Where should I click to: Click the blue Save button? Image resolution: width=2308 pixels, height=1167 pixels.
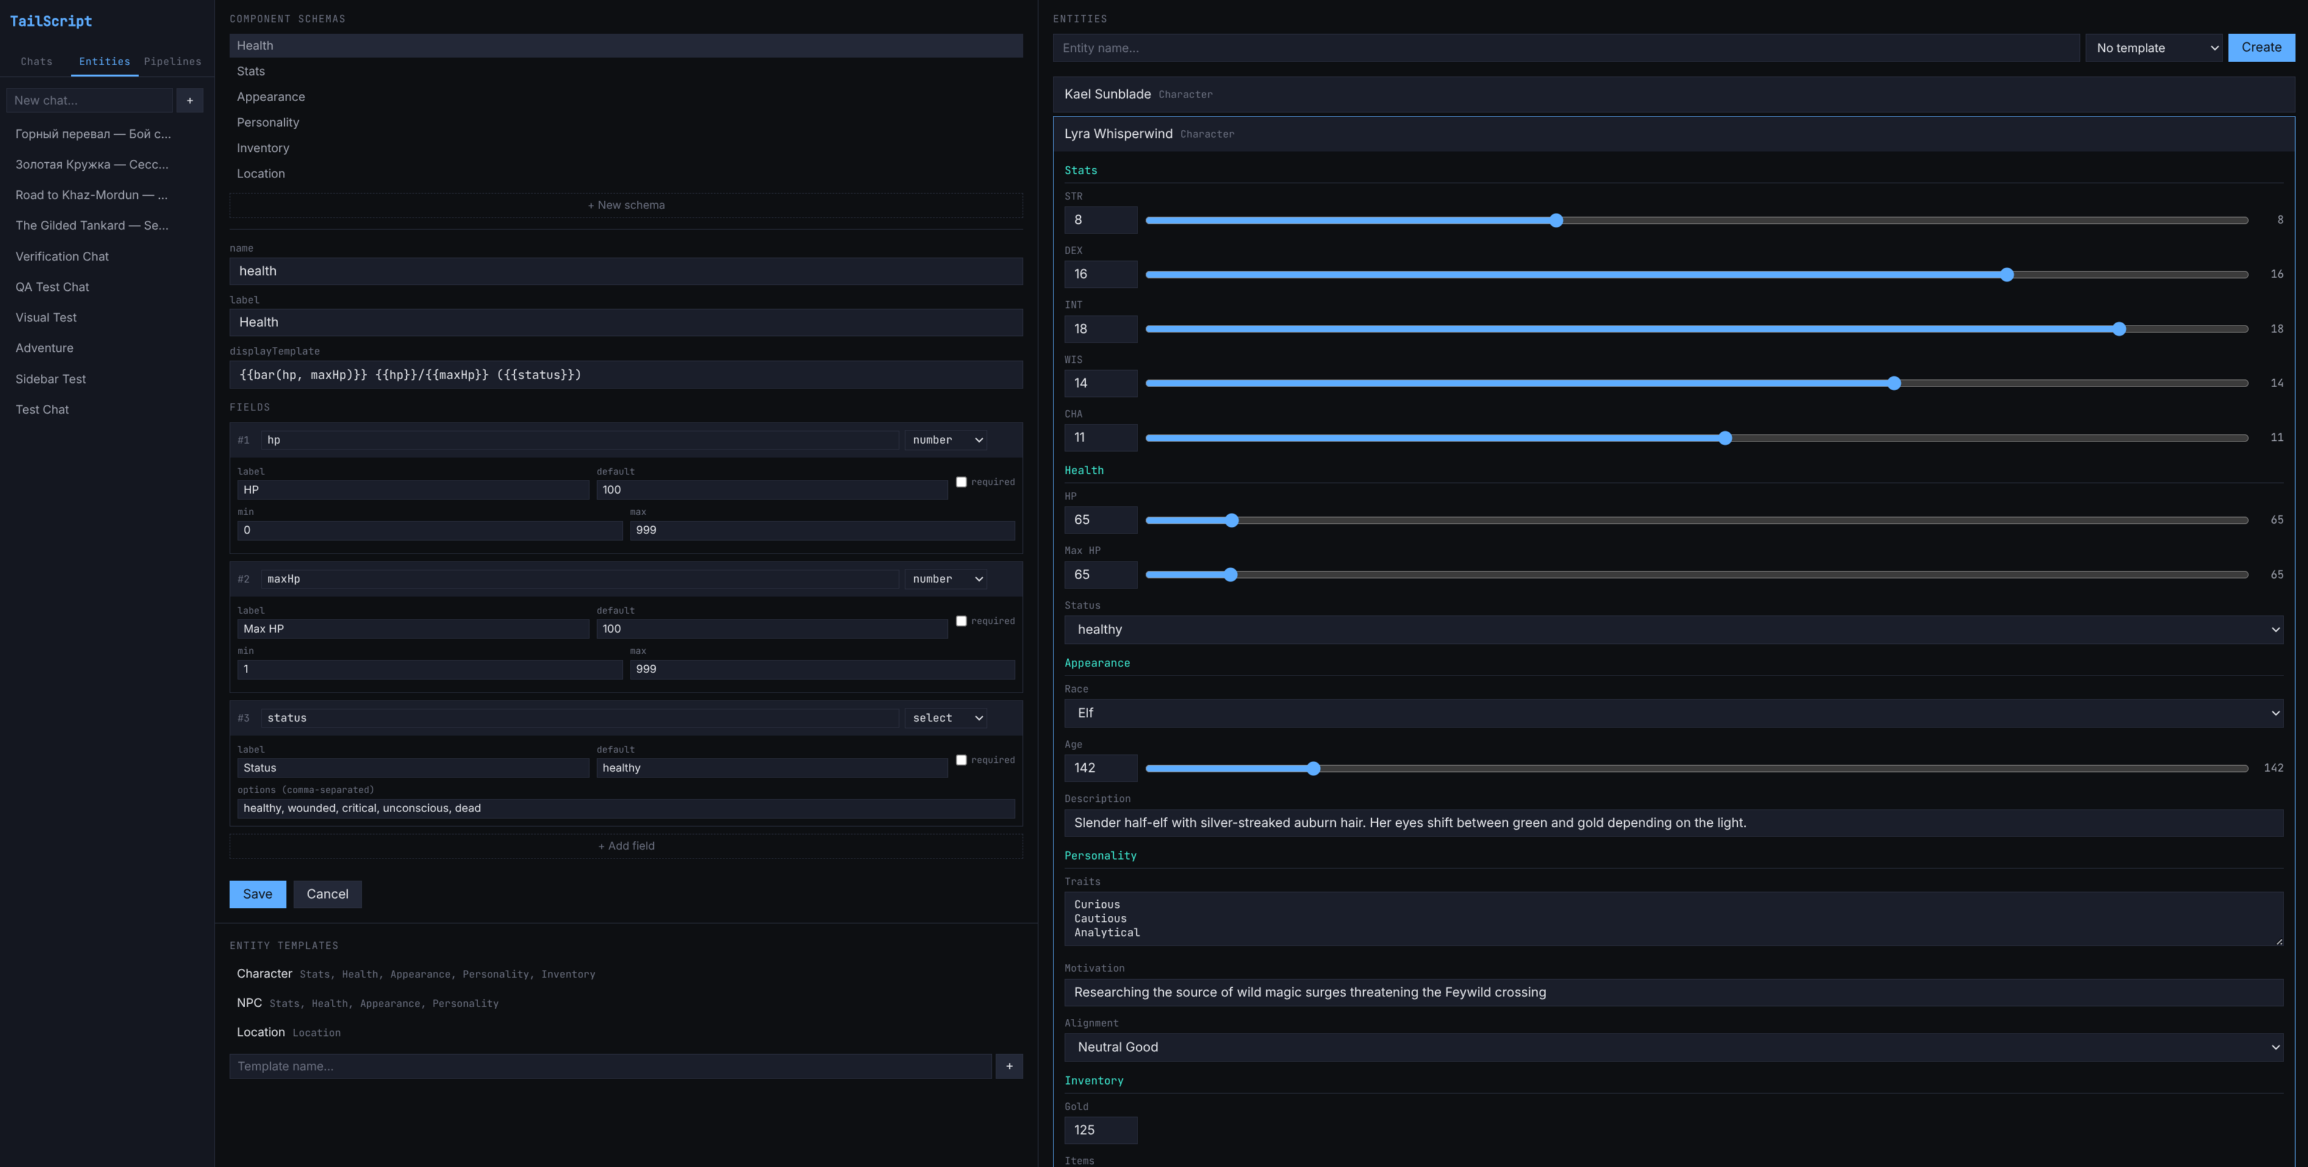[x=257, y=894]
